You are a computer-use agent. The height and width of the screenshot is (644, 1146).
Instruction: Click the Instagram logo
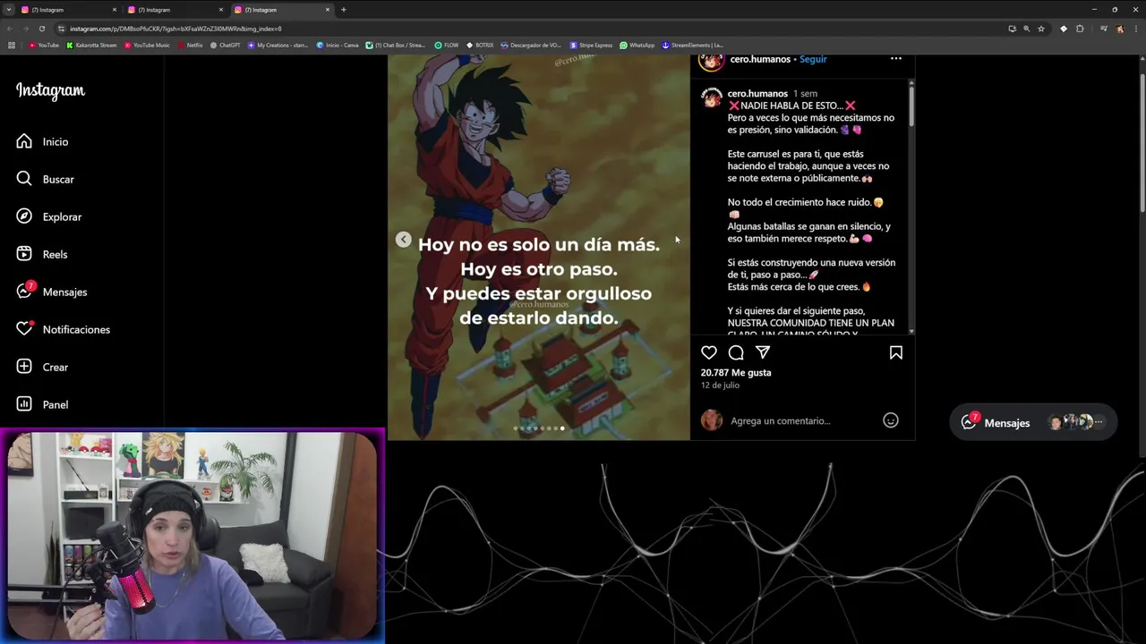[x=50, y=90]
